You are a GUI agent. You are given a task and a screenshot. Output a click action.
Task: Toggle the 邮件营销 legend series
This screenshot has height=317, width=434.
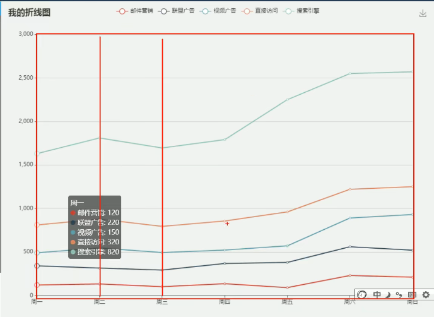pos(134,11)
